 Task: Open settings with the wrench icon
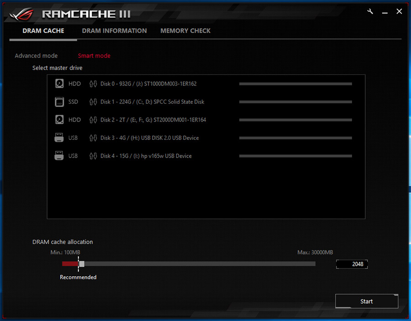pyautogui.click(x=370, y=11)
